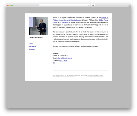This screenshot has width=137, height=116.
Task: Click the faculty email address link
Action: pos(65,58)
